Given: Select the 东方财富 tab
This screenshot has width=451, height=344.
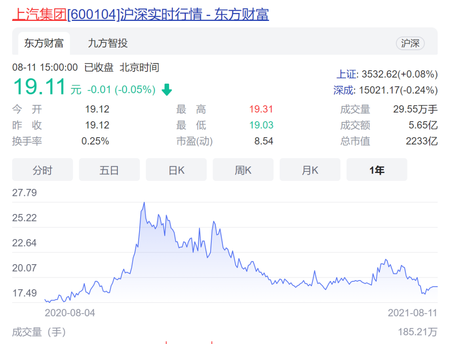Looking at the screenshot, I should click(x=44, y=43).
